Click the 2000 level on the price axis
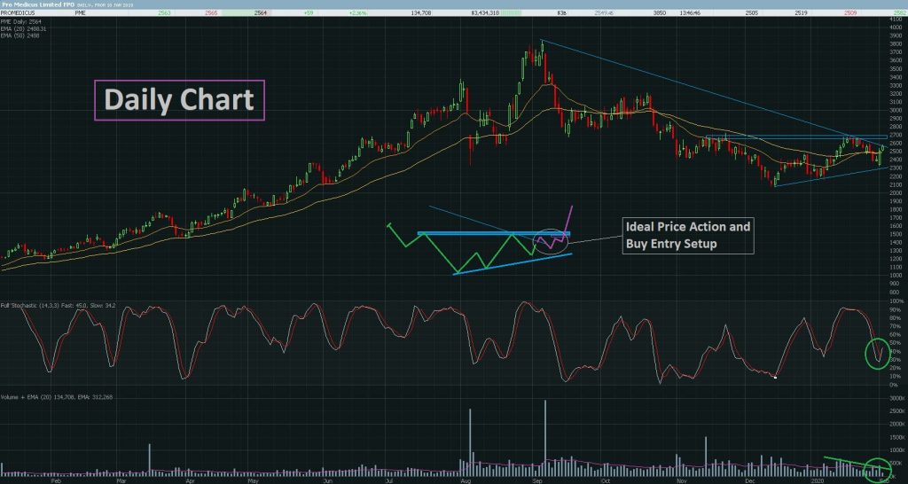Screen dimensions: 908x484 [896, 192]
